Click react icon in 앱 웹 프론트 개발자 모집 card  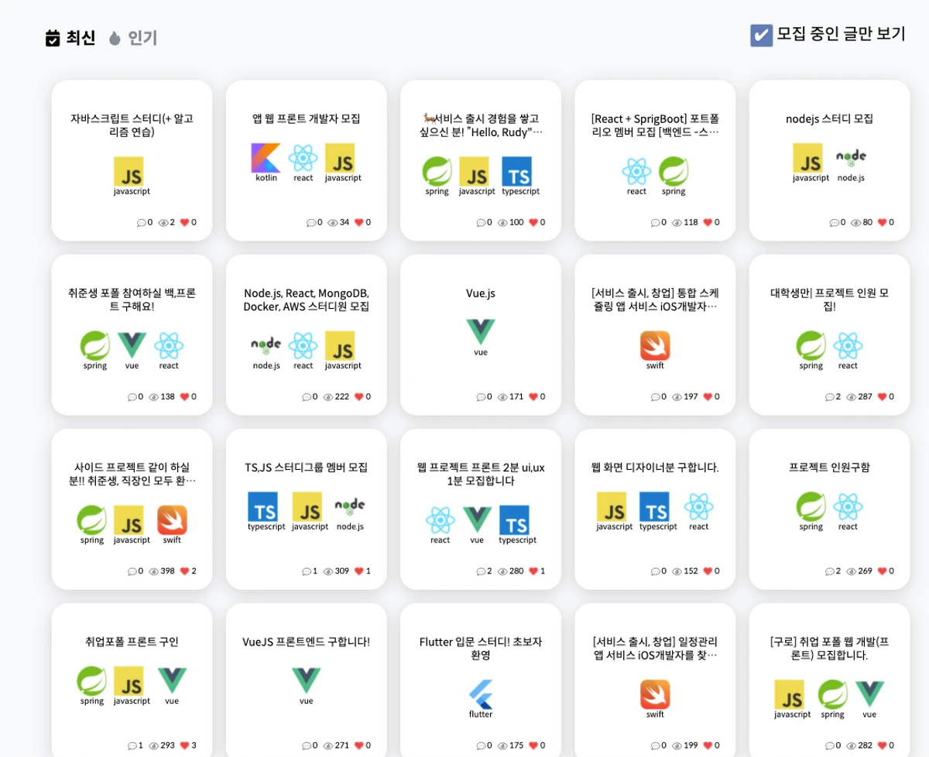tap(303, 158)
